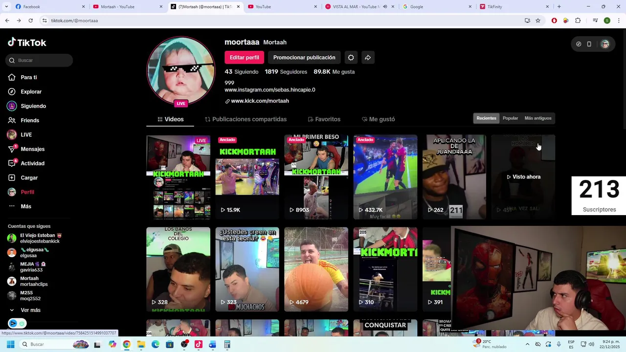Screen dimensions: 626x352
Task: Open Chrome three-dot menu
Action: 619,21
